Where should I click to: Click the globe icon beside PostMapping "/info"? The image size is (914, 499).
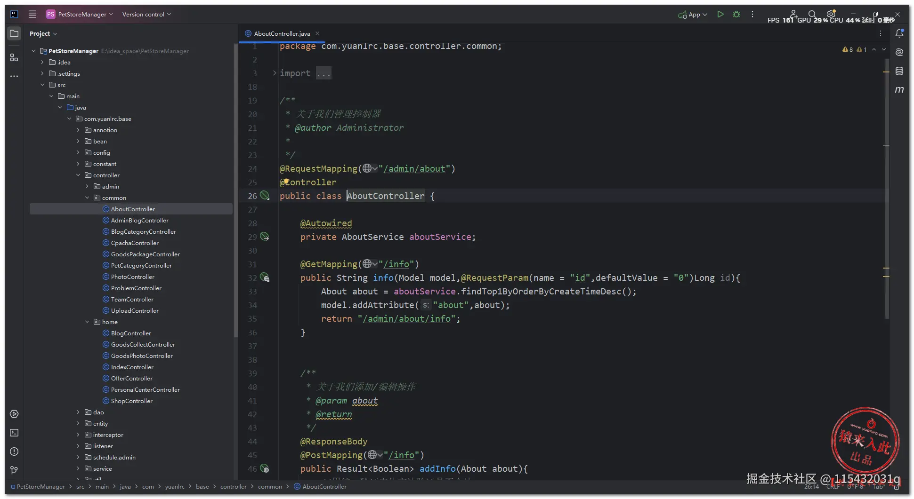[x=372, y=455]
